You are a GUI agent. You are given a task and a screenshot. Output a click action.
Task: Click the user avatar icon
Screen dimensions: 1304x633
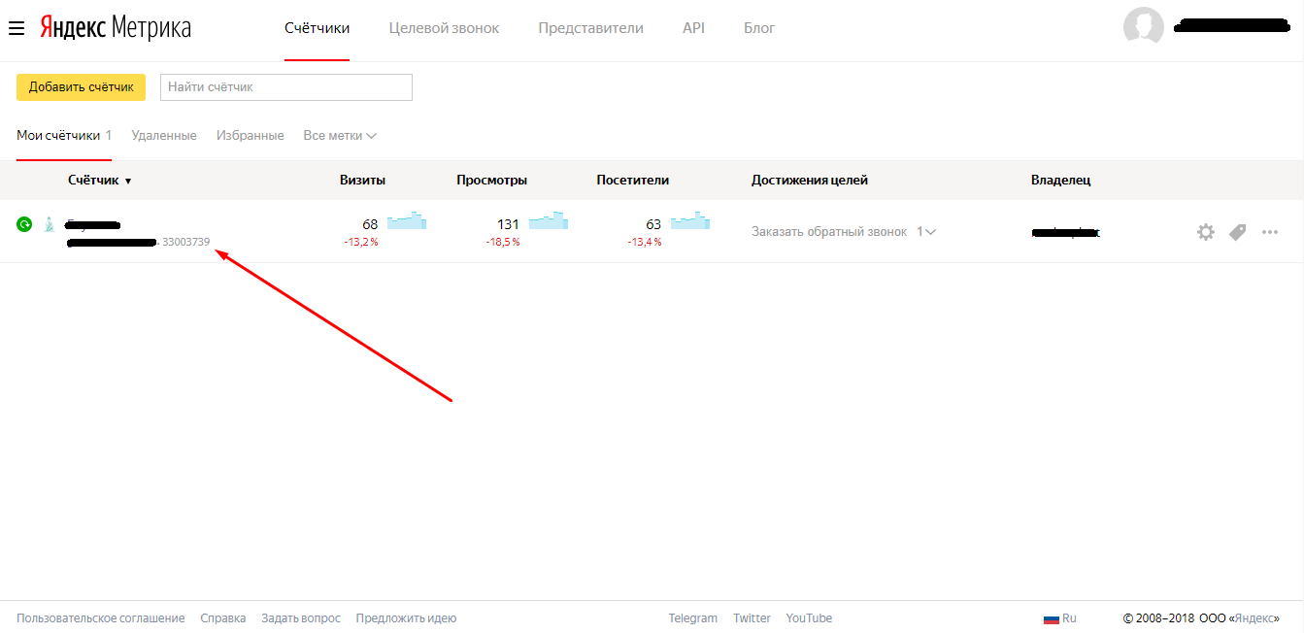point(1144,26)
